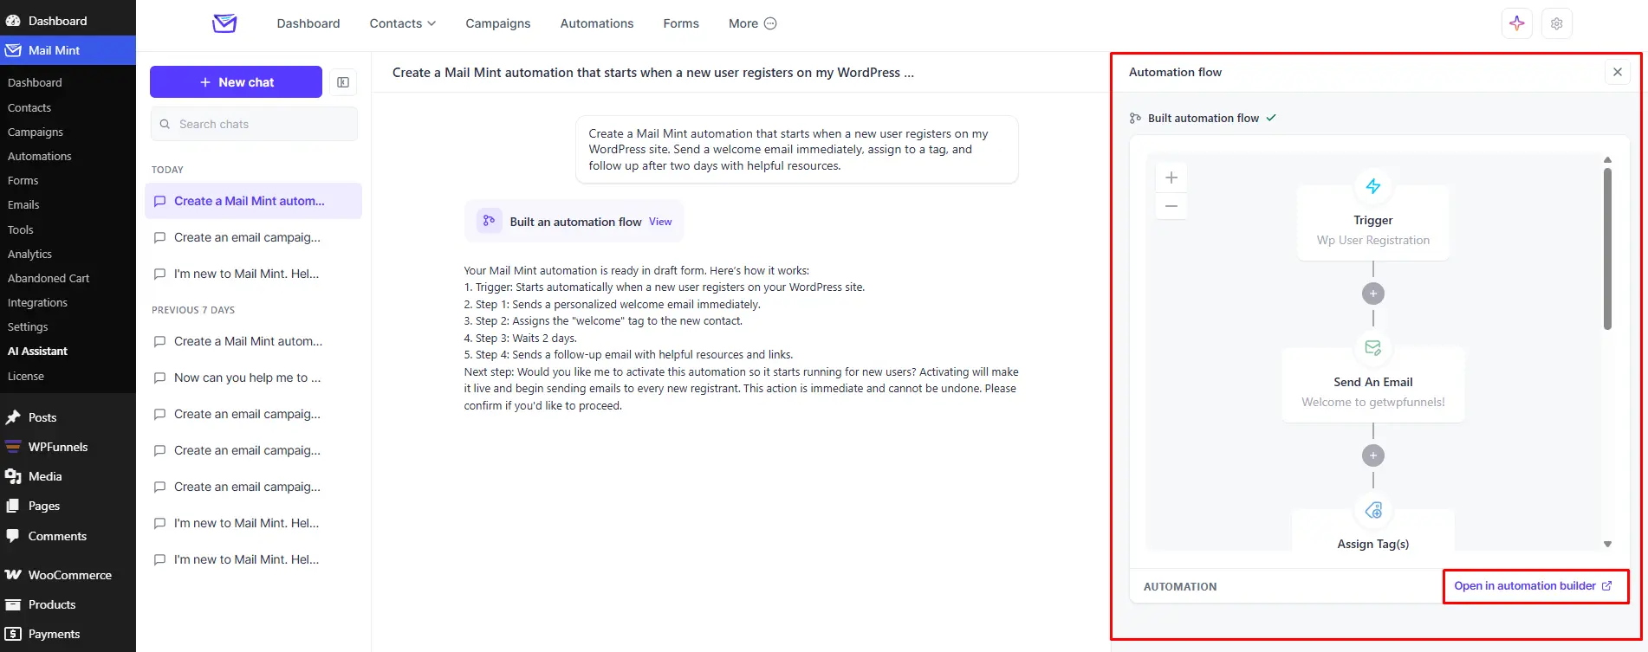Zoom out the automation flow canvas
Screen dimensions: 1648x652
tap(1171, 206)
